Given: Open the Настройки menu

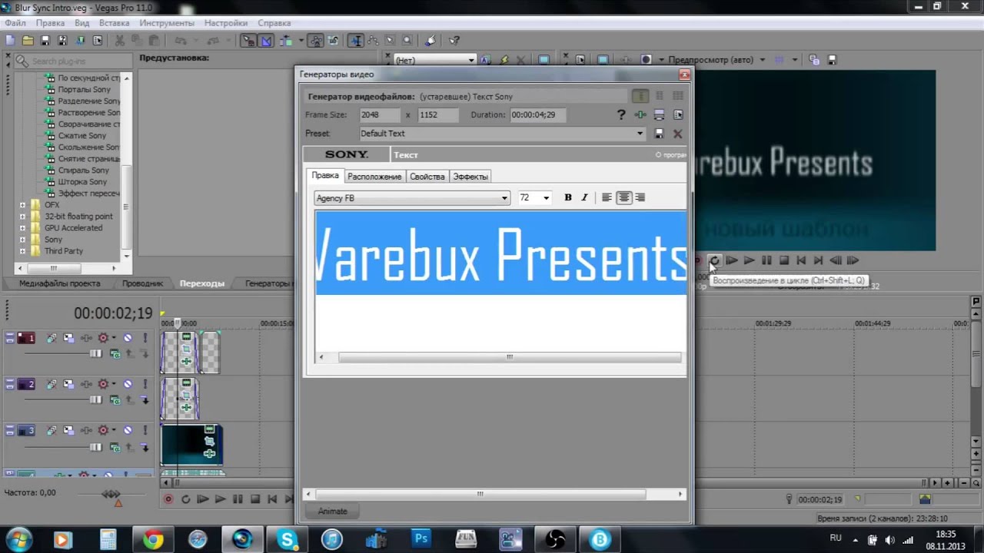Looking at the screenshot, I should pos(226,23).
